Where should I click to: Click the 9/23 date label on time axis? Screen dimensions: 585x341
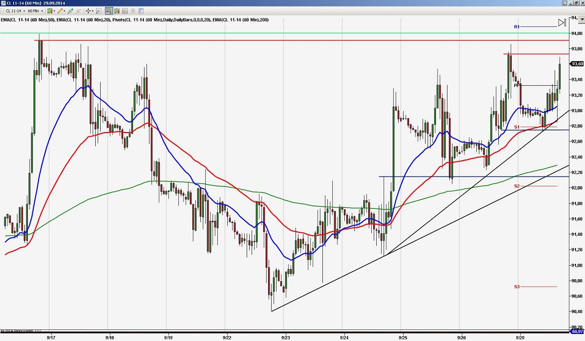tap(285, 338)
